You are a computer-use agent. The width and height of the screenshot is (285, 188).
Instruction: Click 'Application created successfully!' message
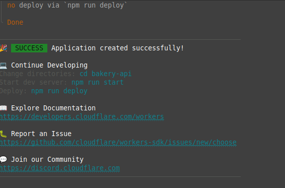[x=118, y=48]
